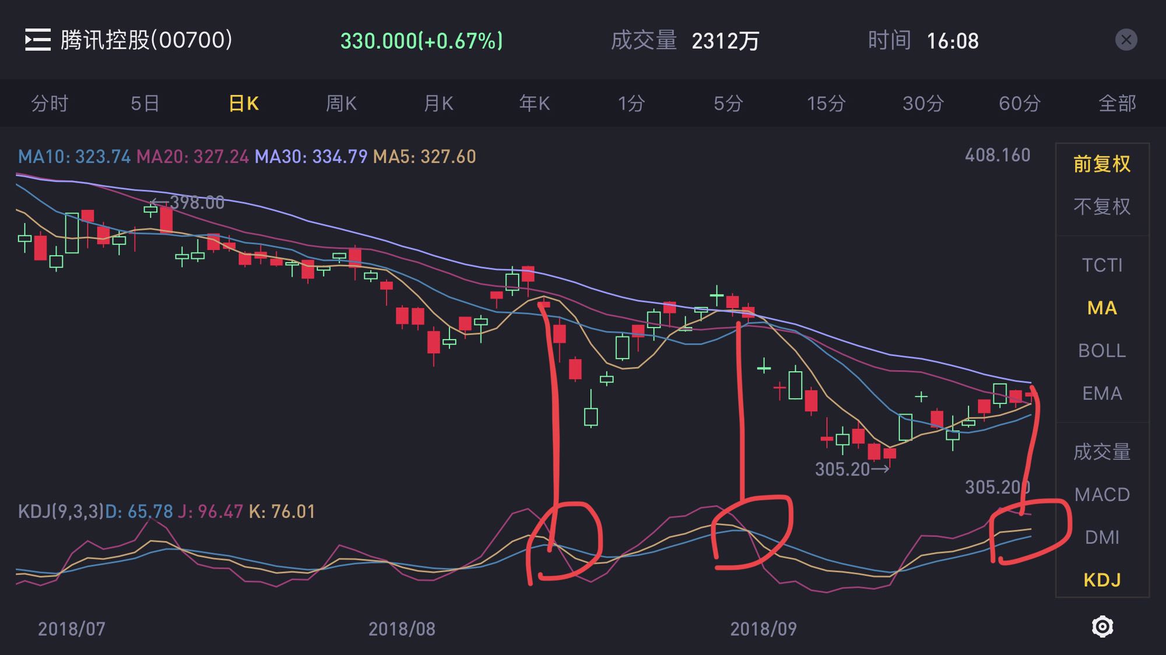Enable 前复权 forward adjustment

pyautogui.click(x=1102, y=164)
